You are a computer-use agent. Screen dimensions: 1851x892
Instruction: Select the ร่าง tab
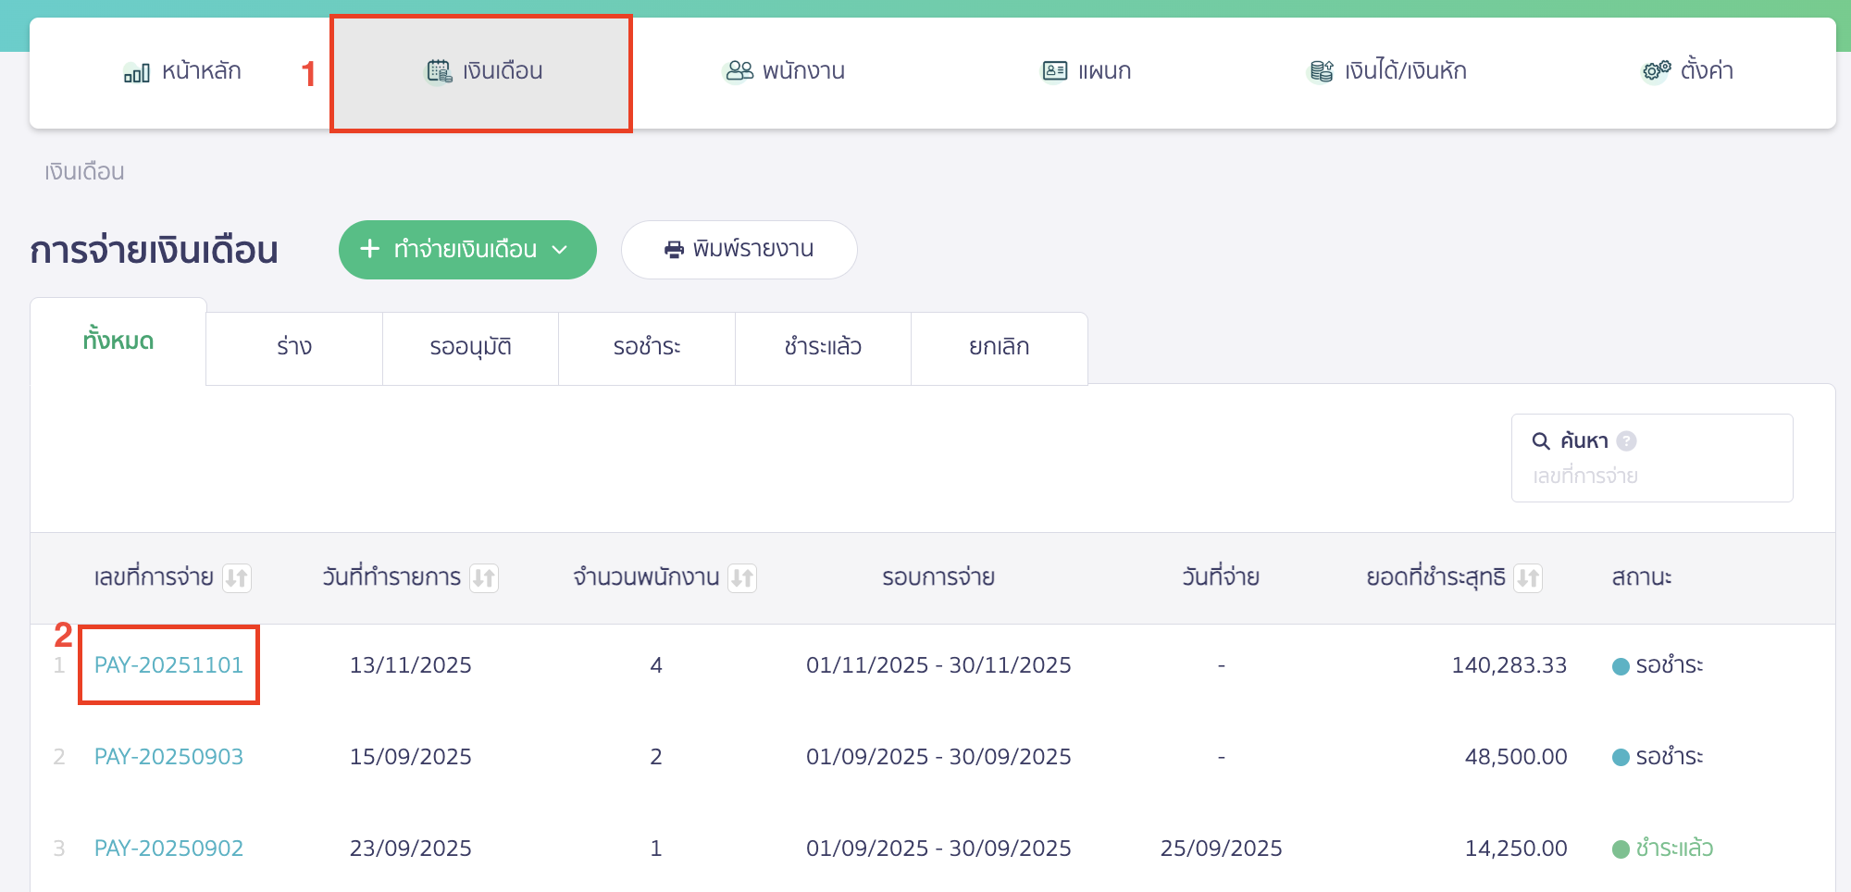point(293,347)
